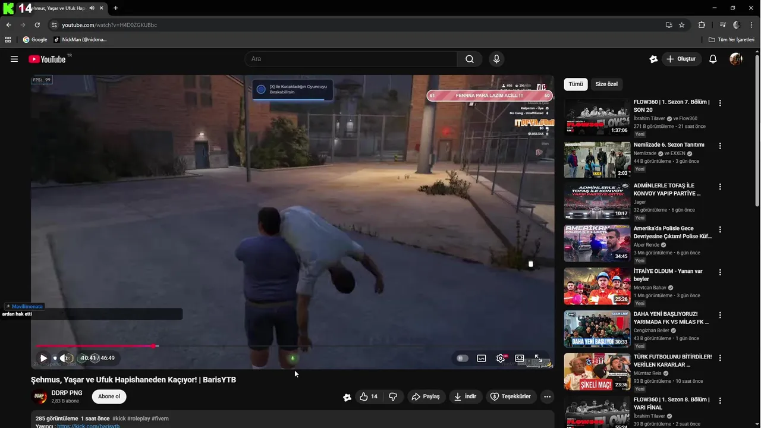Open options for Amerika'da Polisle Gece video
Viewport: 761px width, 428px height.
click(720, 229)
